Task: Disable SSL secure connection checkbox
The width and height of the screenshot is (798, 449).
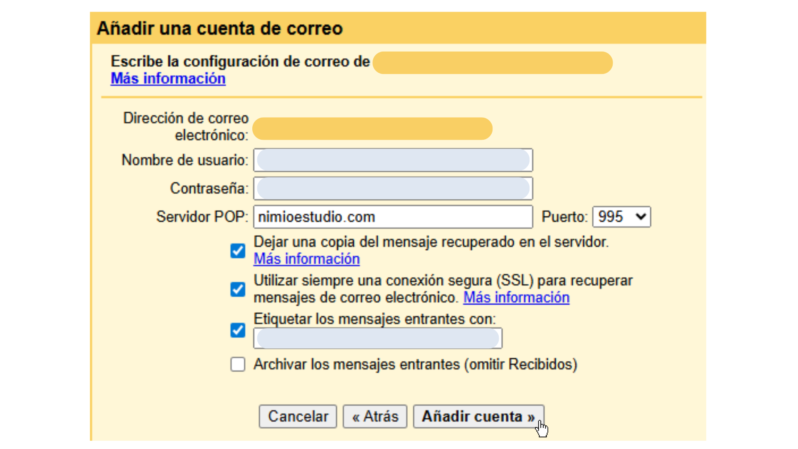Action: [x=237, y=289]
